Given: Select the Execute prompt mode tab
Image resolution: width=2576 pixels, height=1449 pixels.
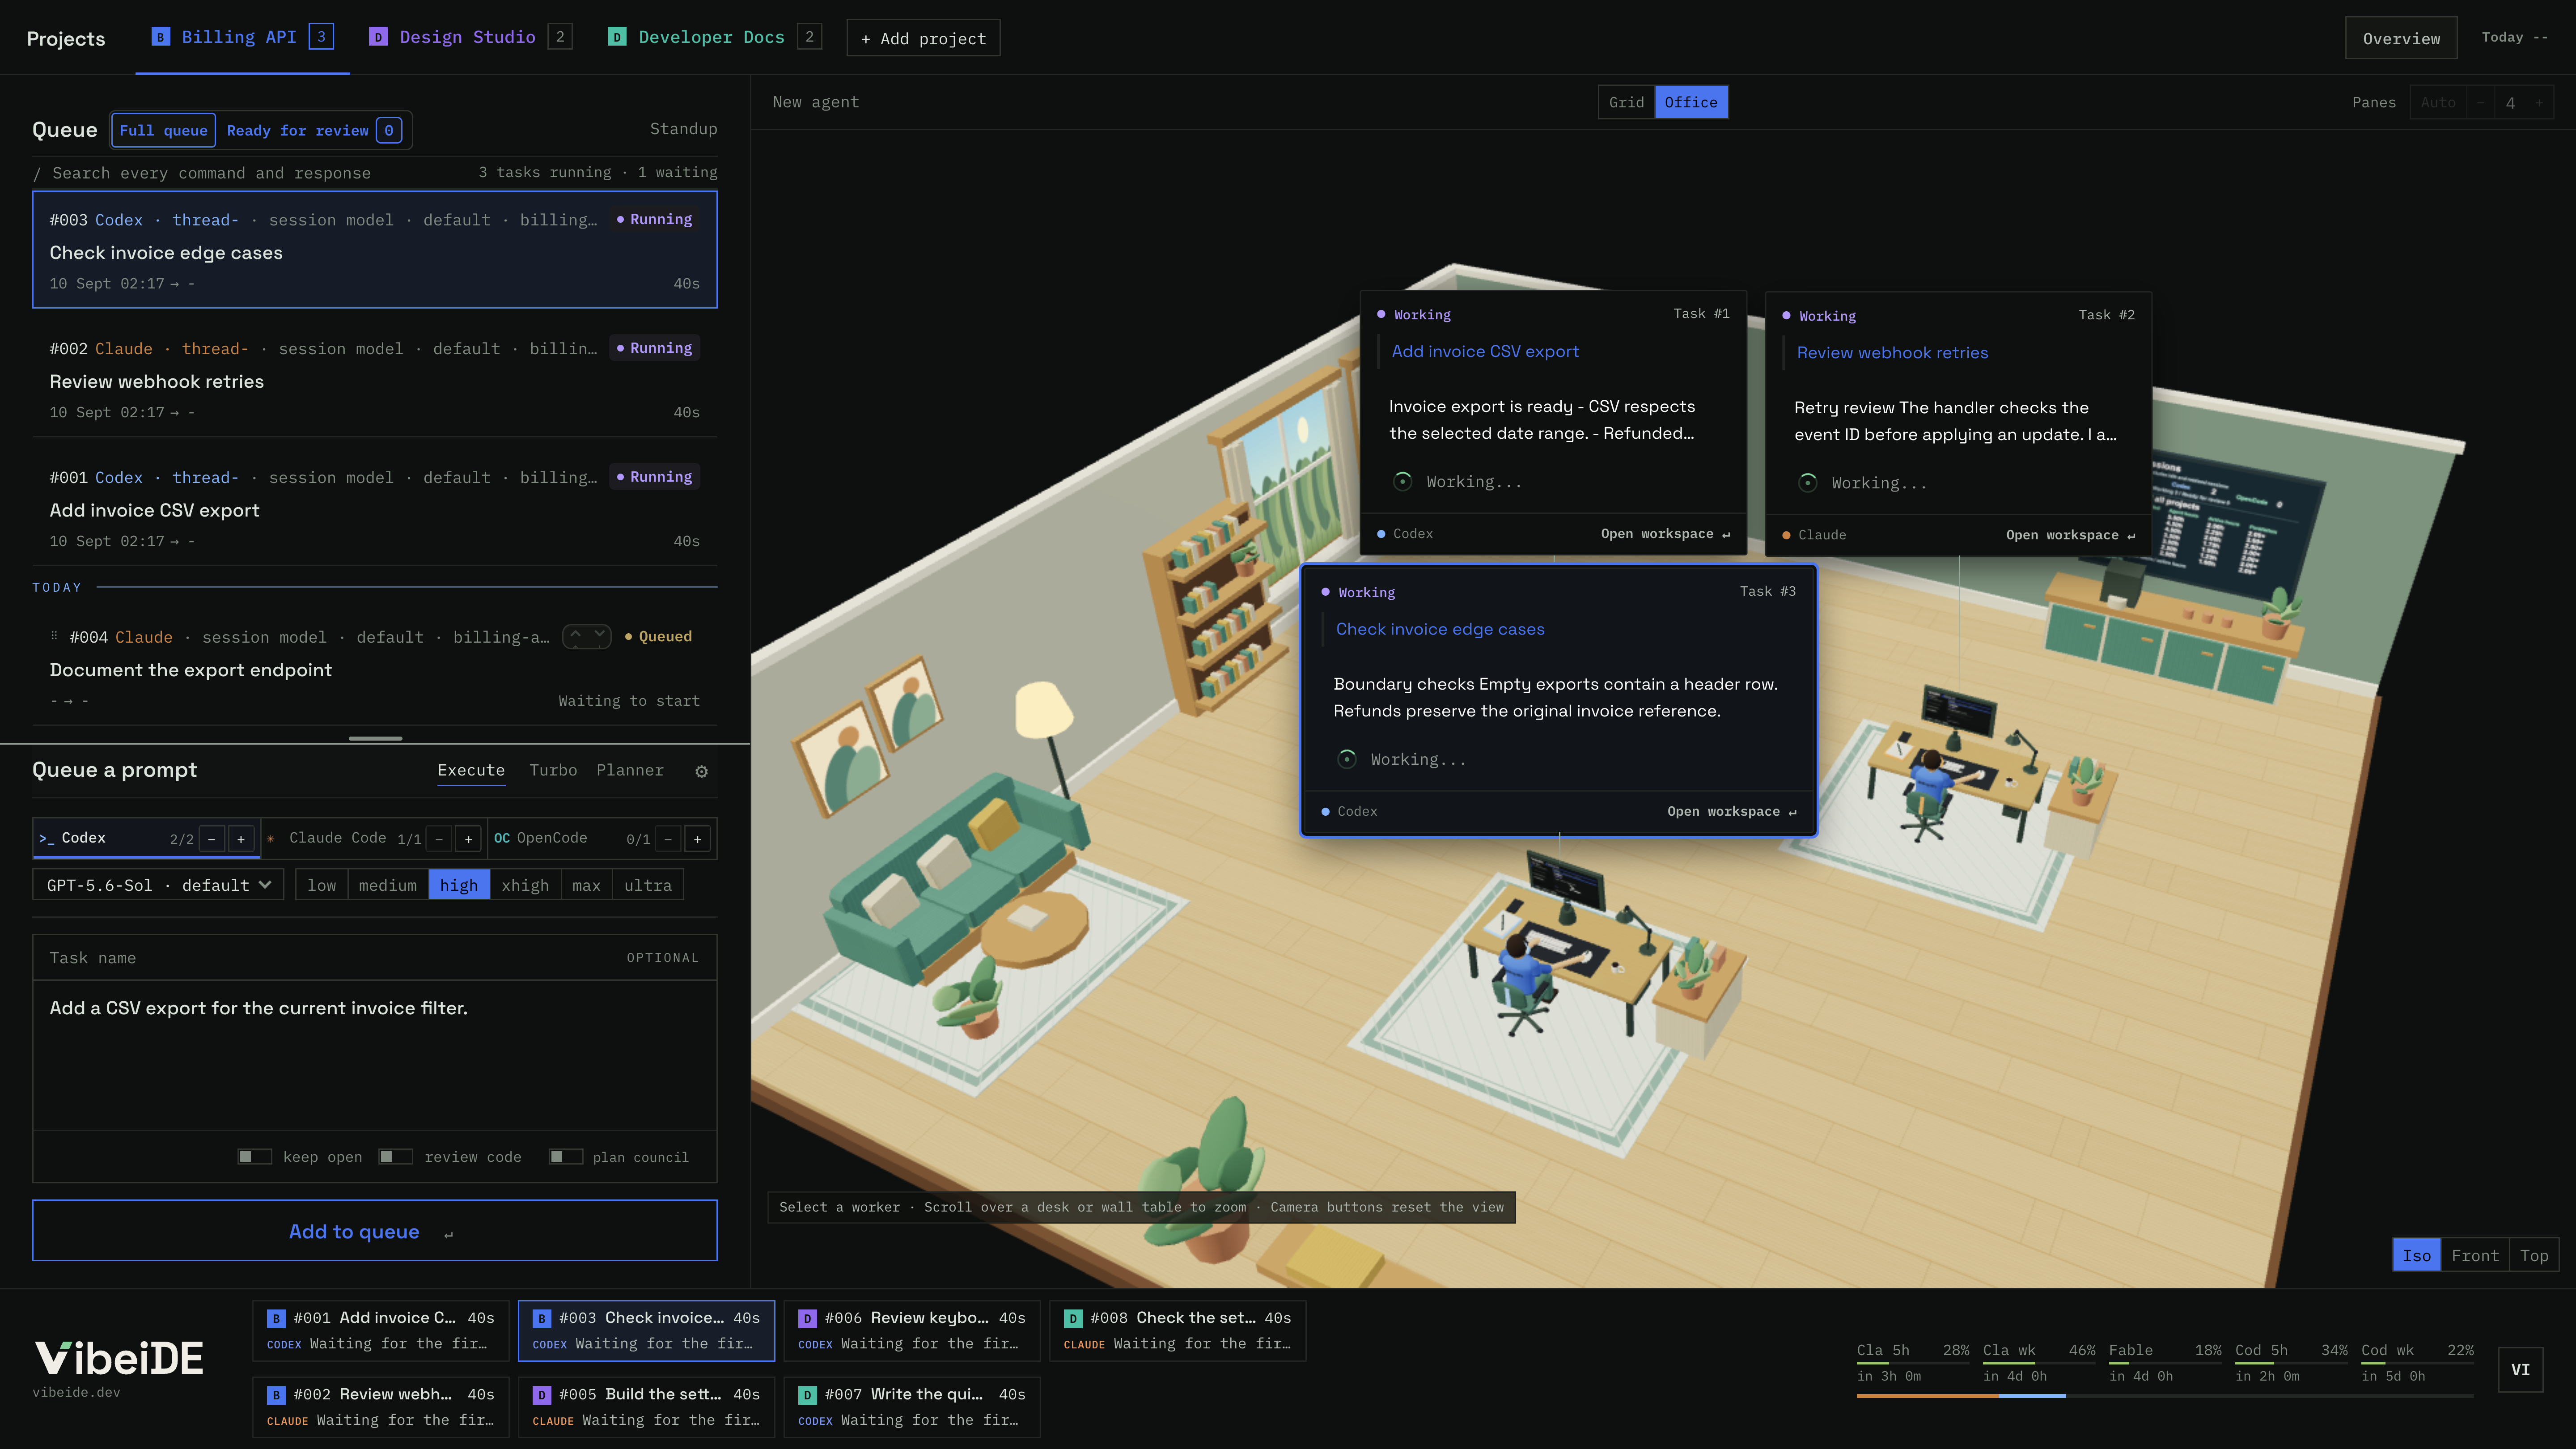Looking at the screenshot, I should pyautogui.click(x=471, y=770).
